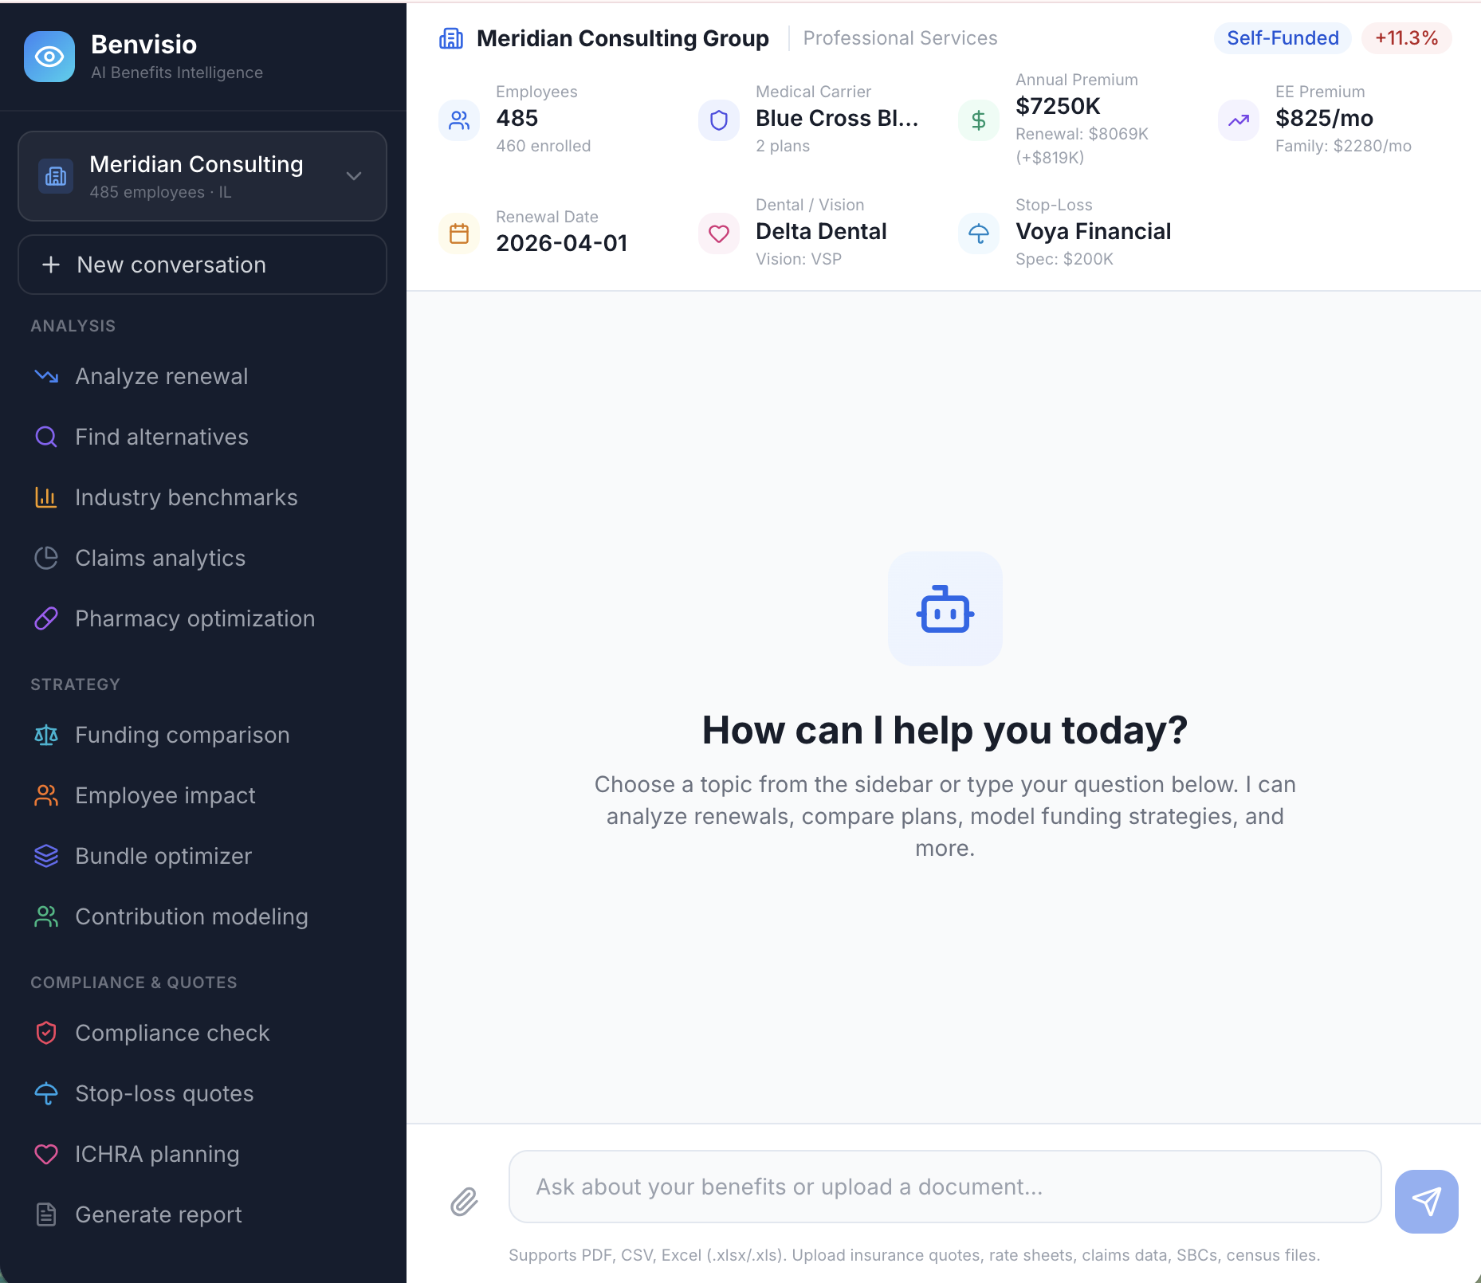Image resolution: width=1481 pixels, height=1283 pixels.
Task: Click the chat robot icon
Action: pyautogui.click(x=945, y=609)
